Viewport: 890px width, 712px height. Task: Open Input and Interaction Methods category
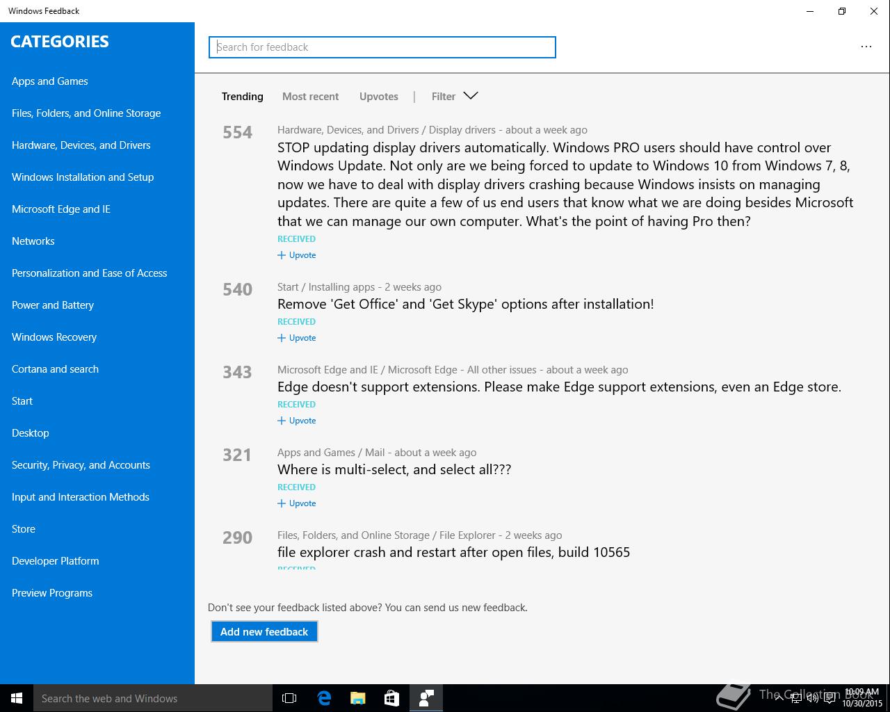pyautogui.click(x=81, y=497)
